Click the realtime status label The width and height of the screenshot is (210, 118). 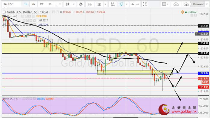coord(192,12)
